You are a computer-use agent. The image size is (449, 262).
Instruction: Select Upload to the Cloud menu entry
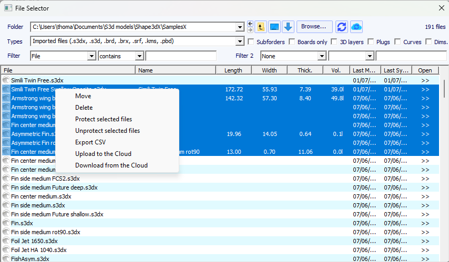click(x=103, y=154)
